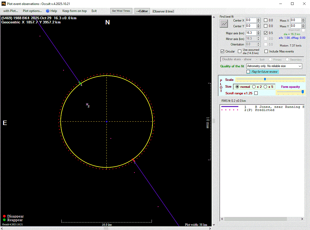Uncheck the Circular checkbox

[222, 51]
